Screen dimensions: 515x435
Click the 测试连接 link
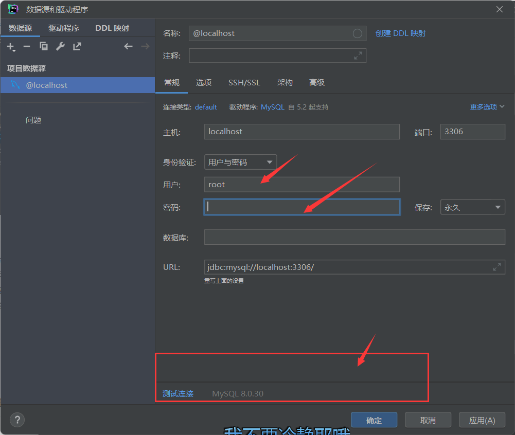(x=178, y=394)
